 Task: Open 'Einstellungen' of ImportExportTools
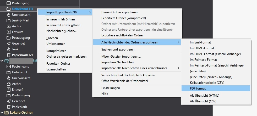(111, 88)
